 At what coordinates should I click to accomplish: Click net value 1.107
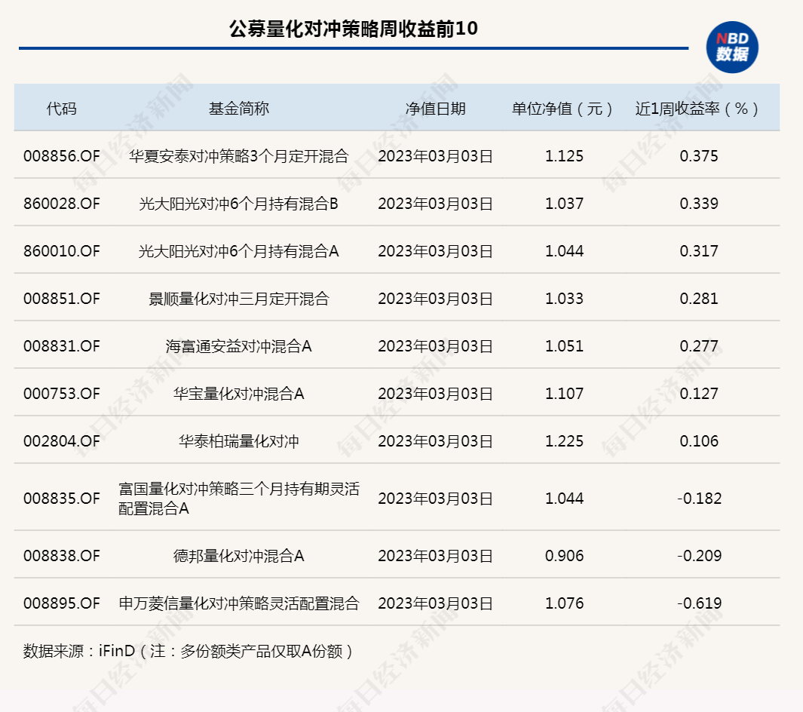point(564,394)
